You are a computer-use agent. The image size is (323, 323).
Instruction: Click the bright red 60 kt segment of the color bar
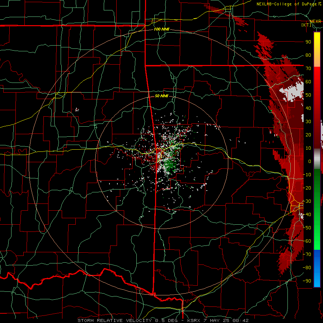pyautogui.click(x=317, y=81)
